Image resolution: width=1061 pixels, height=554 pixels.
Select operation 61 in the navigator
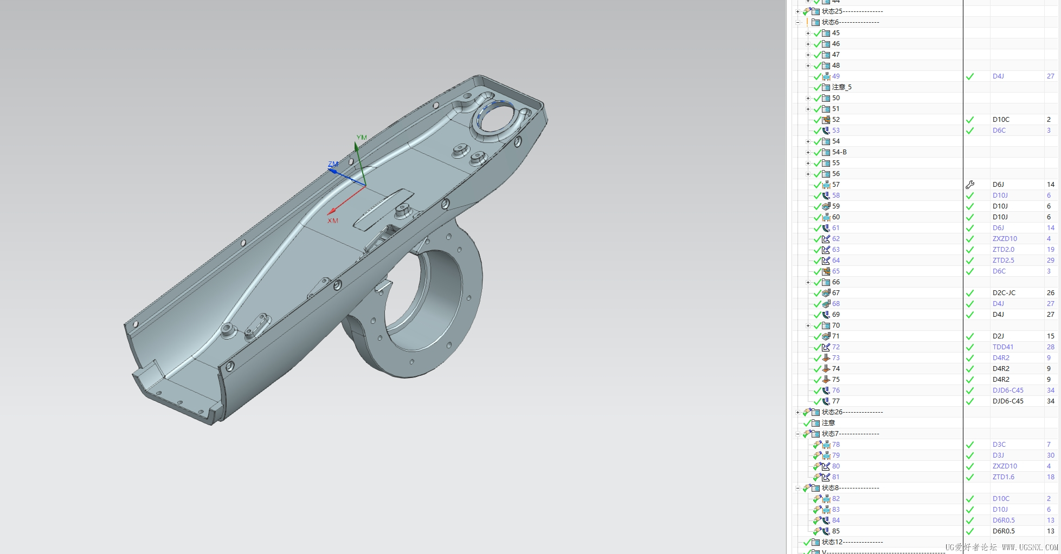click(835, 228)
